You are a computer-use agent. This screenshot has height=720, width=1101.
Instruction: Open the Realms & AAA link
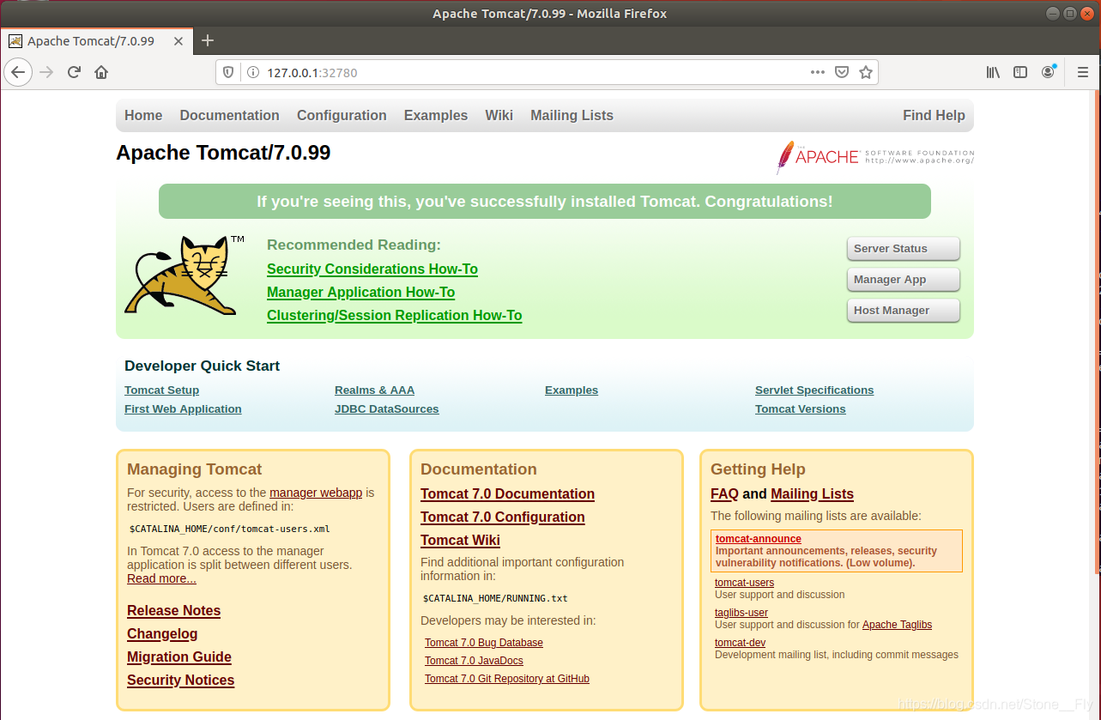[x=374, y=390]
